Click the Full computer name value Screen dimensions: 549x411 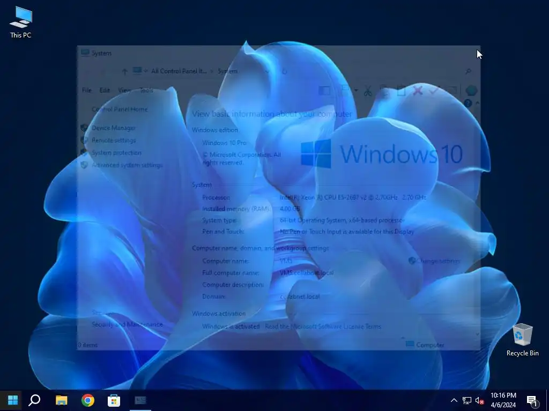(306, 273)
